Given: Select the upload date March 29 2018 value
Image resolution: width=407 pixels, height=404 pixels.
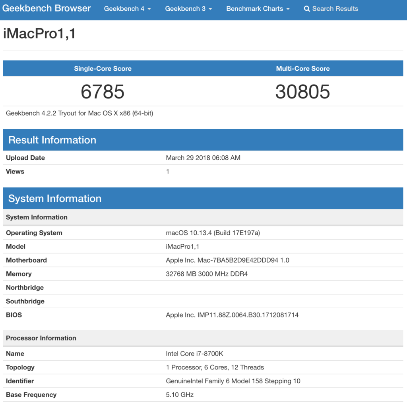Looking at the screenshot, I should coord(203,158).
